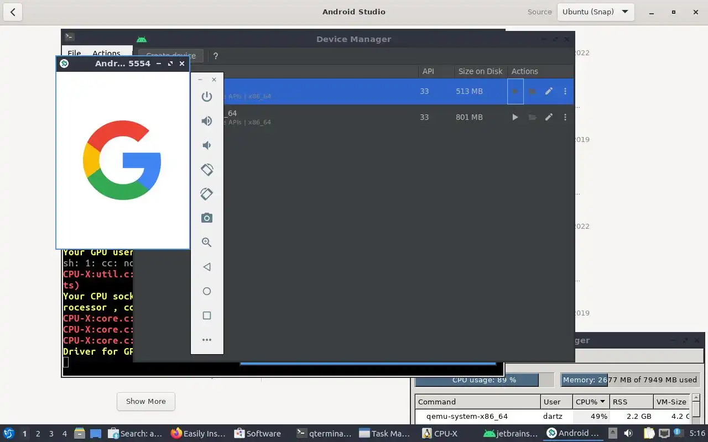Sort Task Manager by Command column
The image size is (708, 442).
[478, 402]
